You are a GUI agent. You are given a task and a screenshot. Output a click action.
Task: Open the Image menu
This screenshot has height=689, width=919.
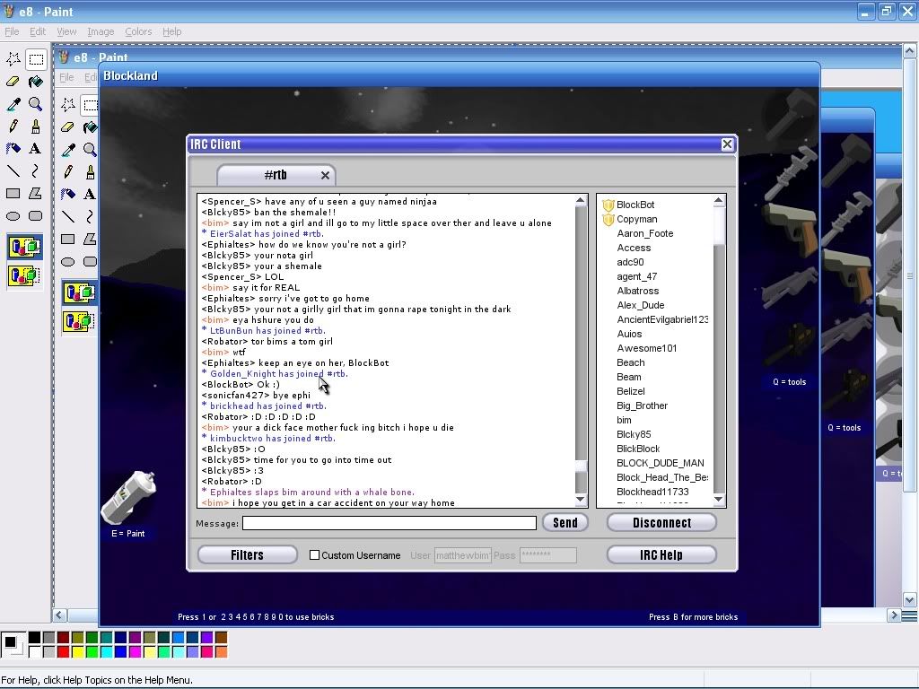point(101,31)
